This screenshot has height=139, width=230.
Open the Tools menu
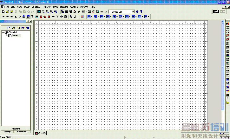click(x=56, y=7)
